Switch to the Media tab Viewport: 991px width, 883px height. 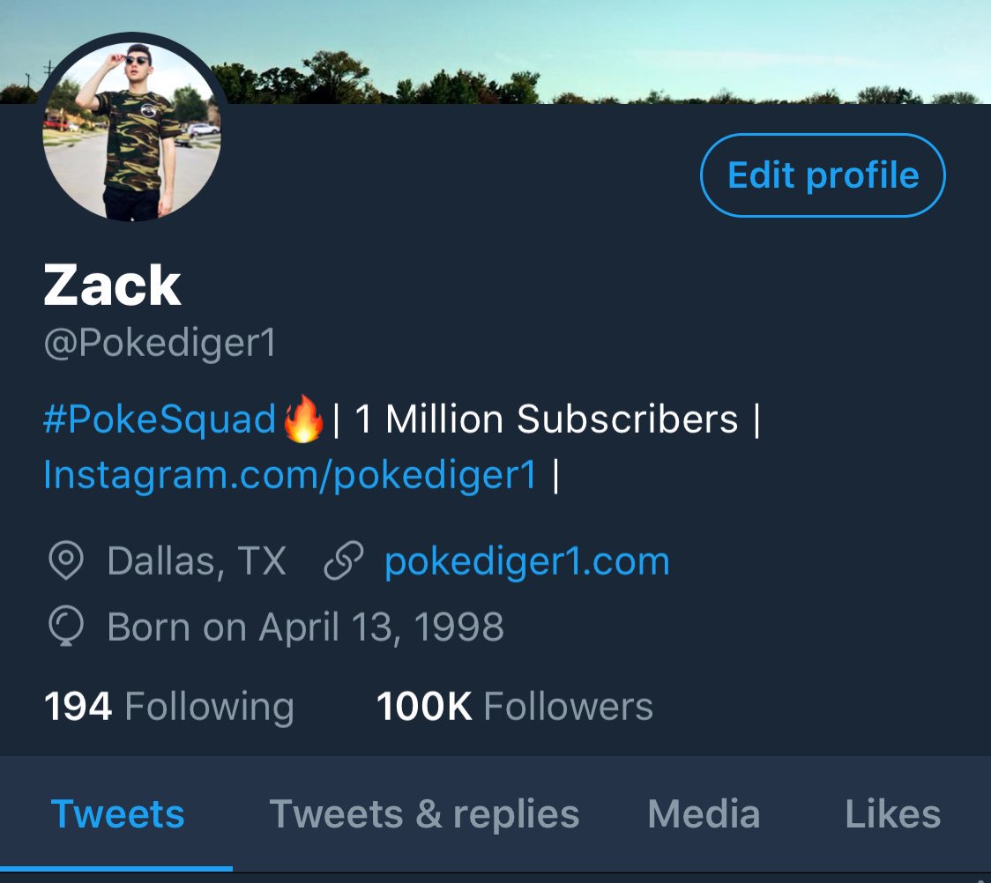click(x=704, y=813)
